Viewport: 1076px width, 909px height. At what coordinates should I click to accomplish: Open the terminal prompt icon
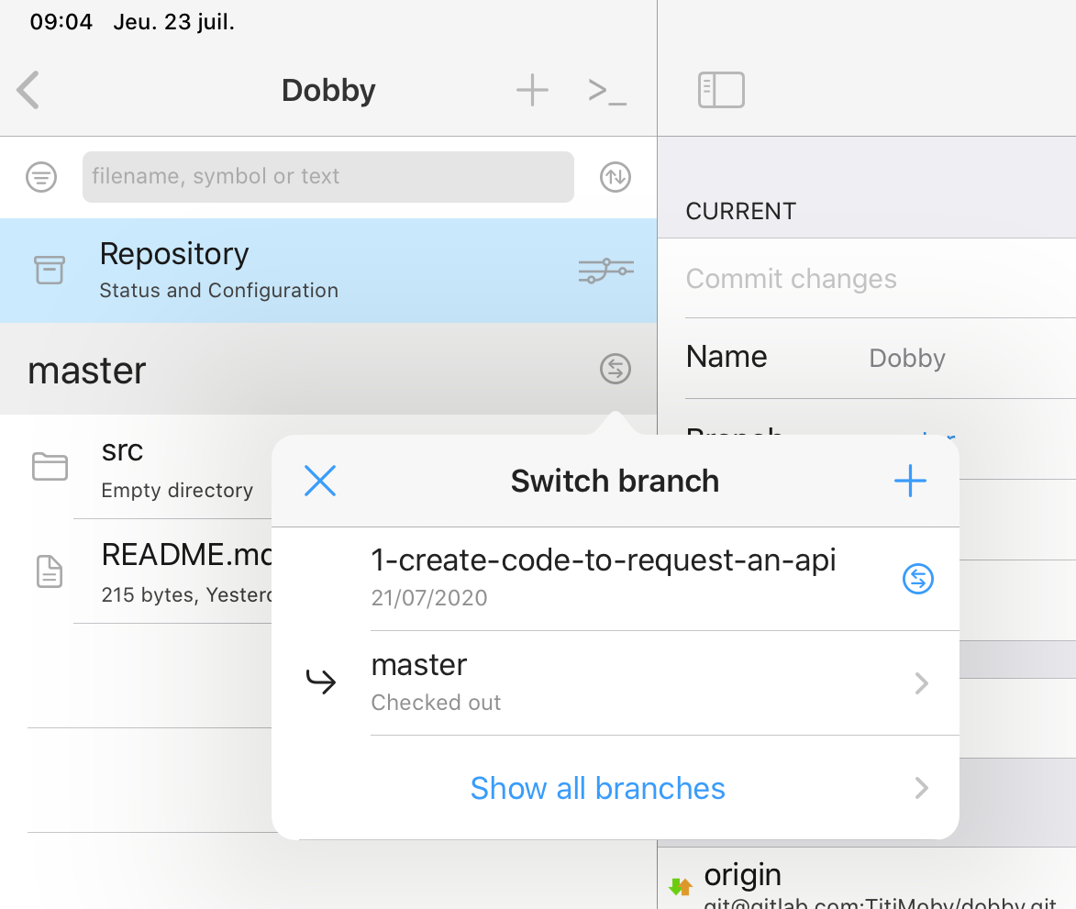click(x=607, y=91)
